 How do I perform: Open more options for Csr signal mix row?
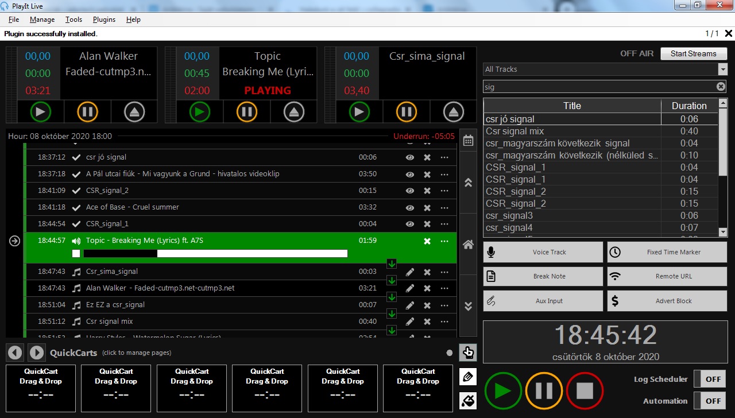click(444, 322)
